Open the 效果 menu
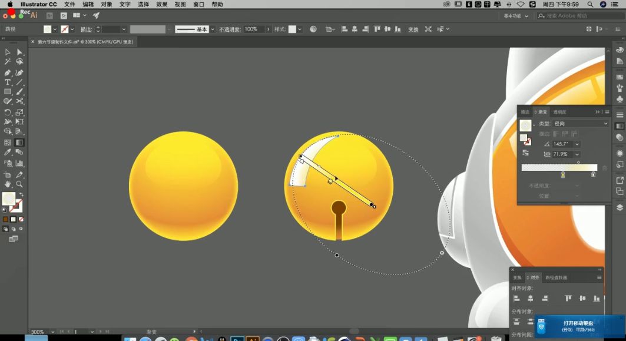Screen dimensions: 626x341 click(162, 4)
